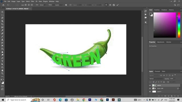Open the Comments panel icon
Image resolution: width=182 pixels, height=102 pixels.
[x=146, y=18]
